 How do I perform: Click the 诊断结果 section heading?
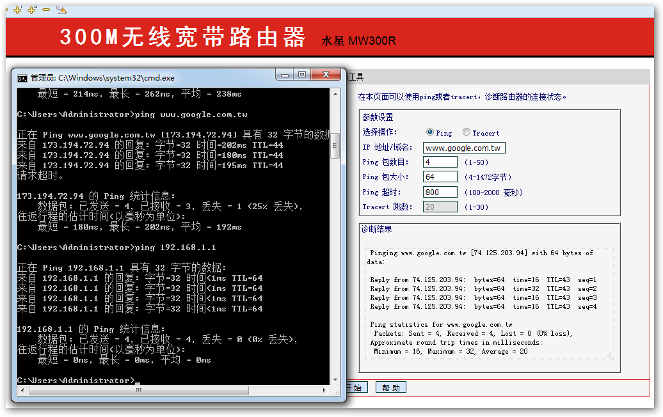click(x=376, y=229)
